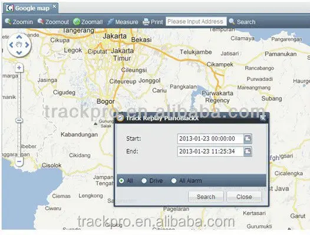Click the Pamanukan label on map
This screenshot has width=310, height=235.
point(281,54)
